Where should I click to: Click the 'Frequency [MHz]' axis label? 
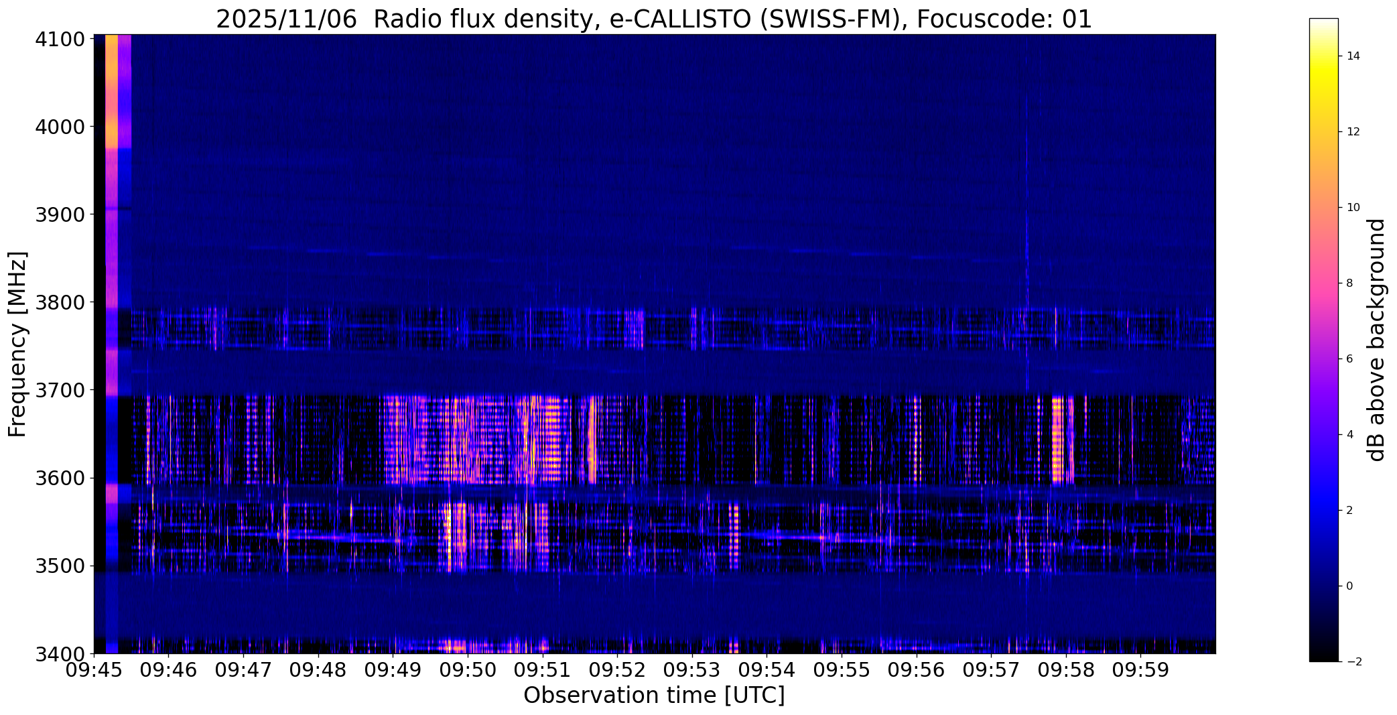coord(17,344)
